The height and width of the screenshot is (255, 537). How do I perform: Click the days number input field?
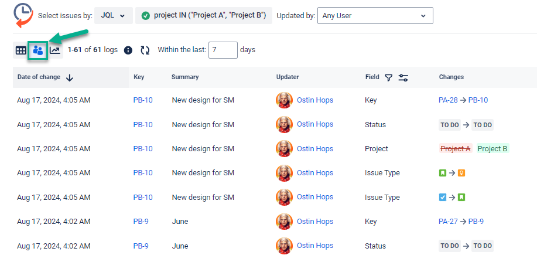(223, 50)
